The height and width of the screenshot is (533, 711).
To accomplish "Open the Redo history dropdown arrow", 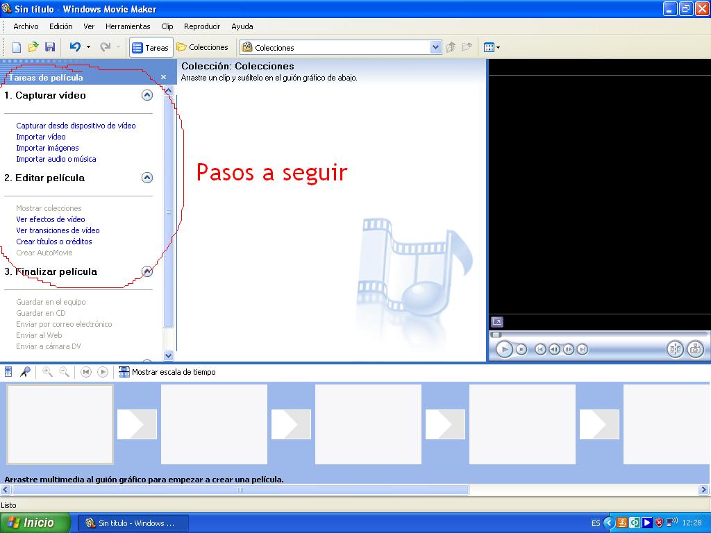I will click(118, 47).
